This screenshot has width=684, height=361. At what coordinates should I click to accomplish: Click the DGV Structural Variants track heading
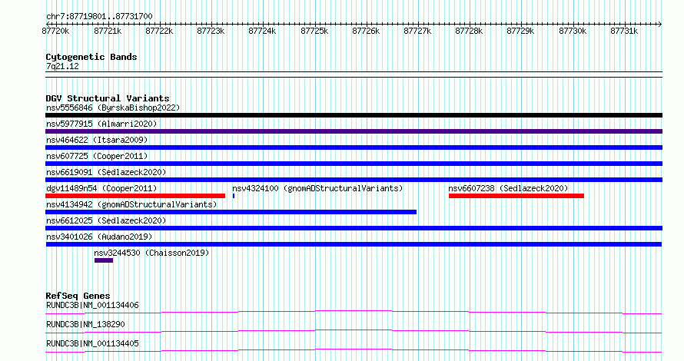tap(108, 98)
